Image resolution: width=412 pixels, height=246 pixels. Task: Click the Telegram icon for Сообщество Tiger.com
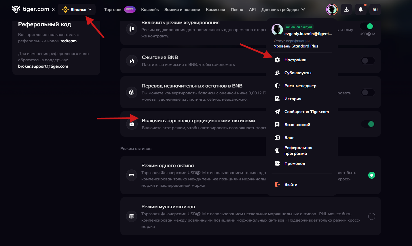[x=277, y=112]
